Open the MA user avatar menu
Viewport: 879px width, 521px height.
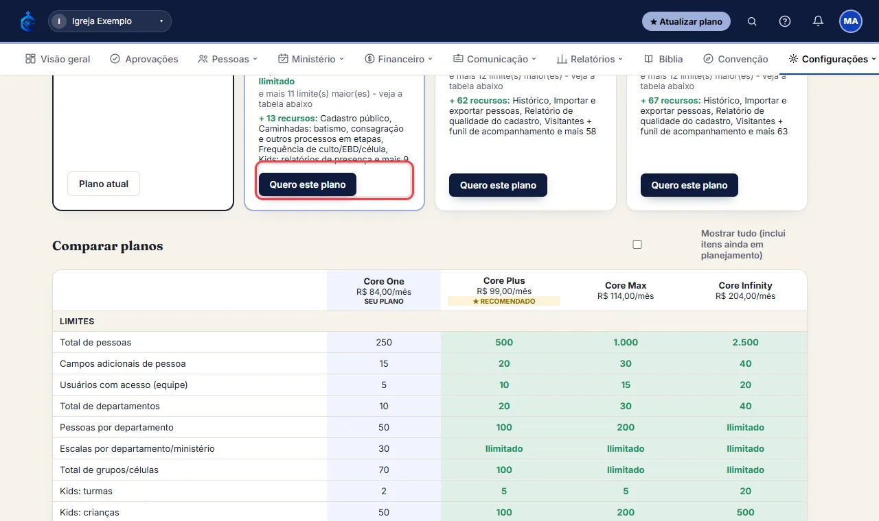pos(851,21)
